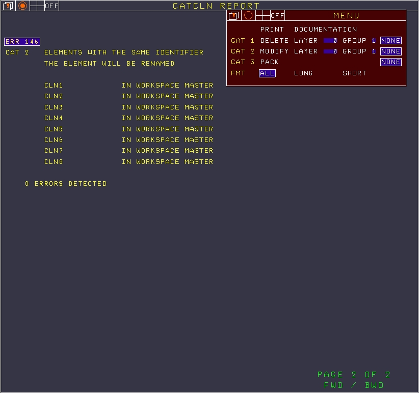Viewport: 419px width, 393px height.
Task: Click window icon in CATCLN REPORT title bar
Action: pyautogui.click(x=8, y=6)
